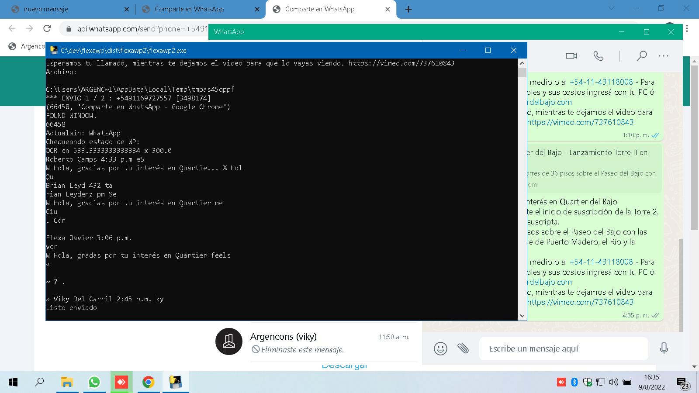The image size is (699, 393).
Task: Close the active 'Comparte en WhatsApp' tab
Action: (388, 9)
